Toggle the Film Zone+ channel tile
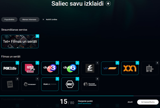The image size is (160, 108). pyautogui.click(x=30, y=68)
